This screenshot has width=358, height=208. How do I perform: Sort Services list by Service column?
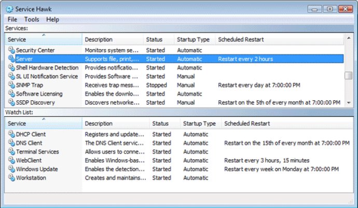(44, 39)
